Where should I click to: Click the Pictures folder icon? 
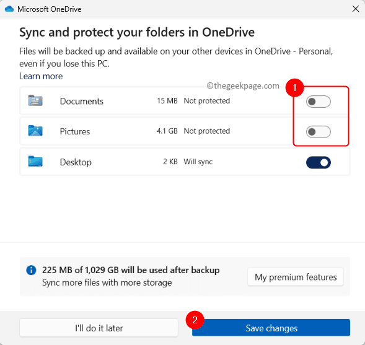(35, 131)
